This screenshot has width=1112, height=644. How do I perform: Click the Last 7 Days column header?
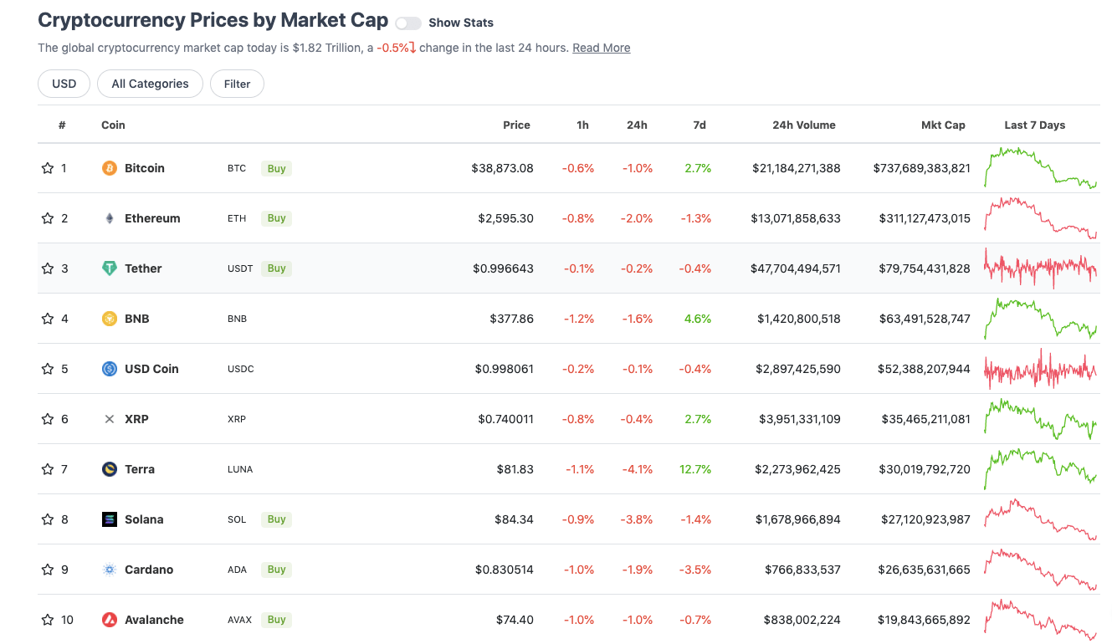click(1035, 125)
